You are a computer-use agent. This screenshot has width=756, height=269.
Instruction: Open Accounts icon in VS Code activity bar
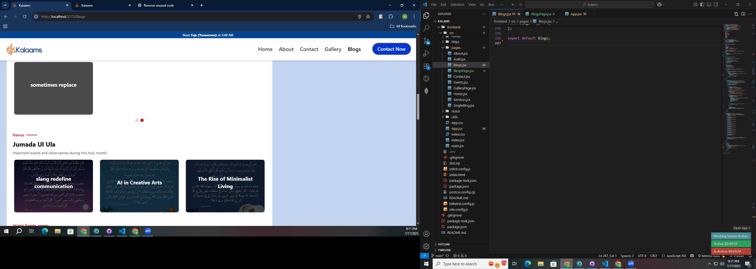[426, 234]
